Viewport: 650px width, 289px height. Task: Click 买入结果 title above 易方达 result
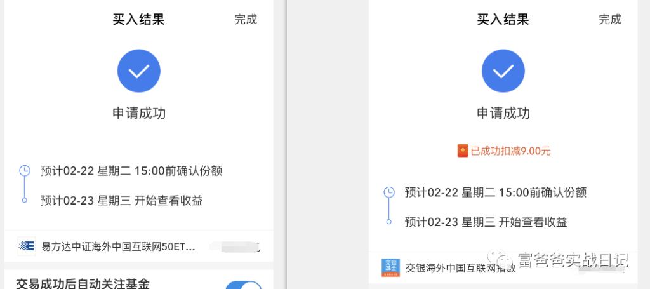click(x=138, y=19)
